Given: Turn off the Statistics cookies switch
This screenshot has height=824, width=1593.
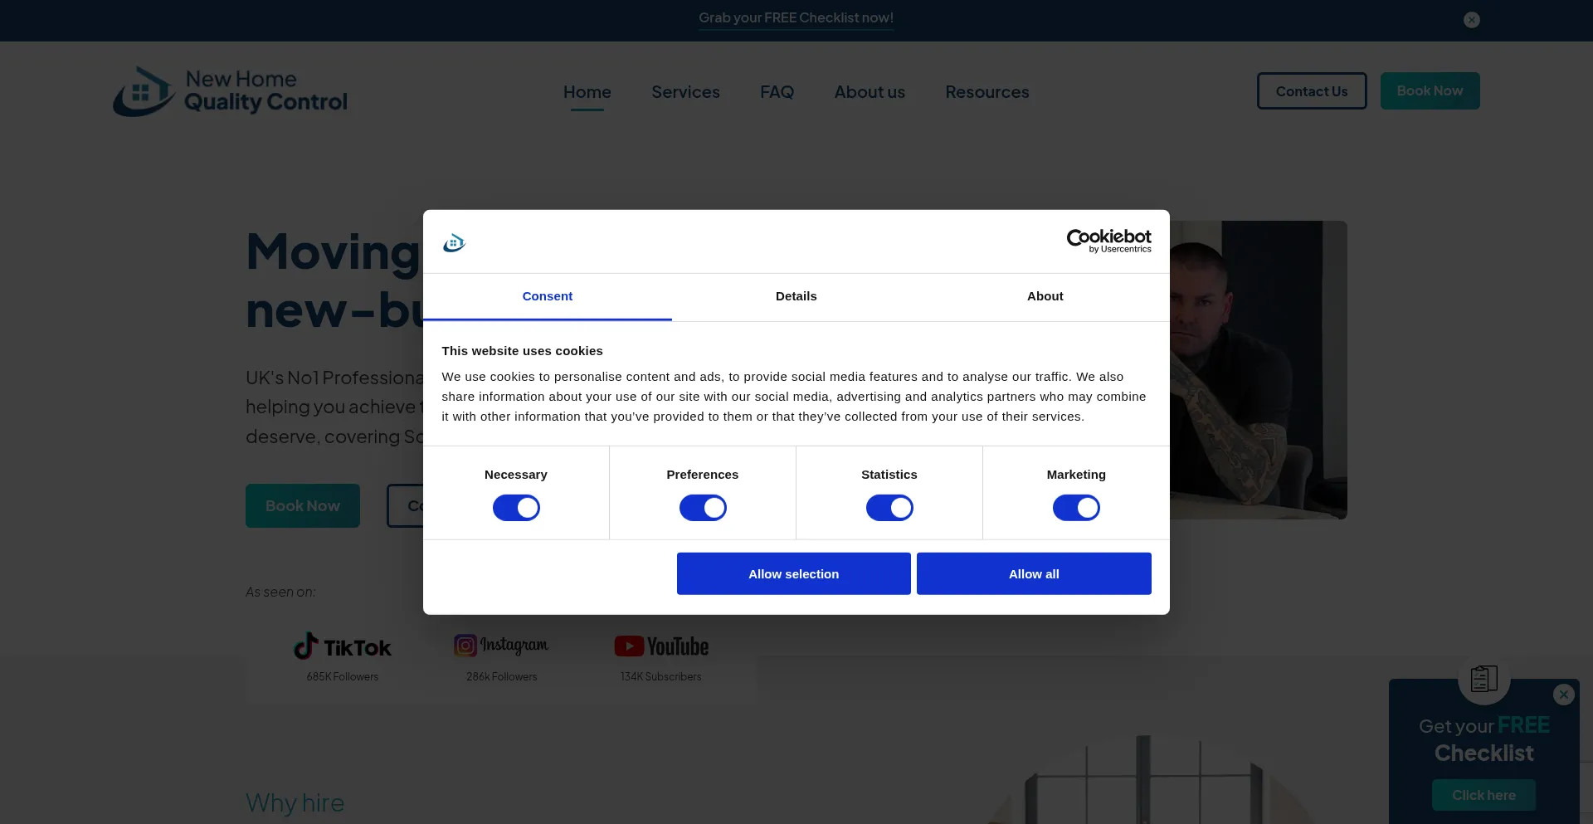Looking at the screenshot, I should [x=889, y=508].
